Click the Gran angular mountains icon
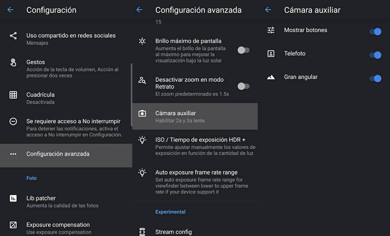 point(271,77)
